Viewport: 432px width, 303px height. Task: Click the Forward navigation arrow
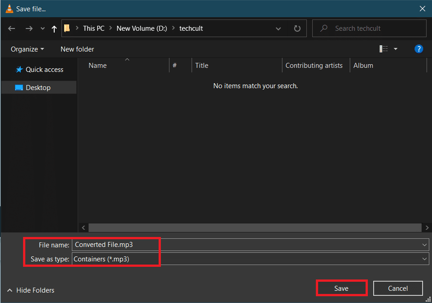(29, 28)
